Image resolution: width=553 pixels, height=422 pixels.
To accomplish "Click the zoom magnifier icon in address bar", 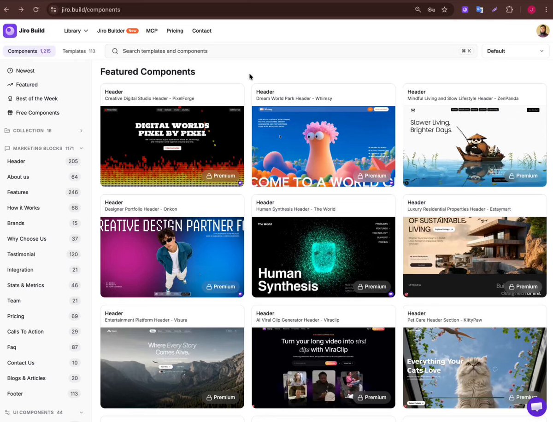I will click(418, 9).
